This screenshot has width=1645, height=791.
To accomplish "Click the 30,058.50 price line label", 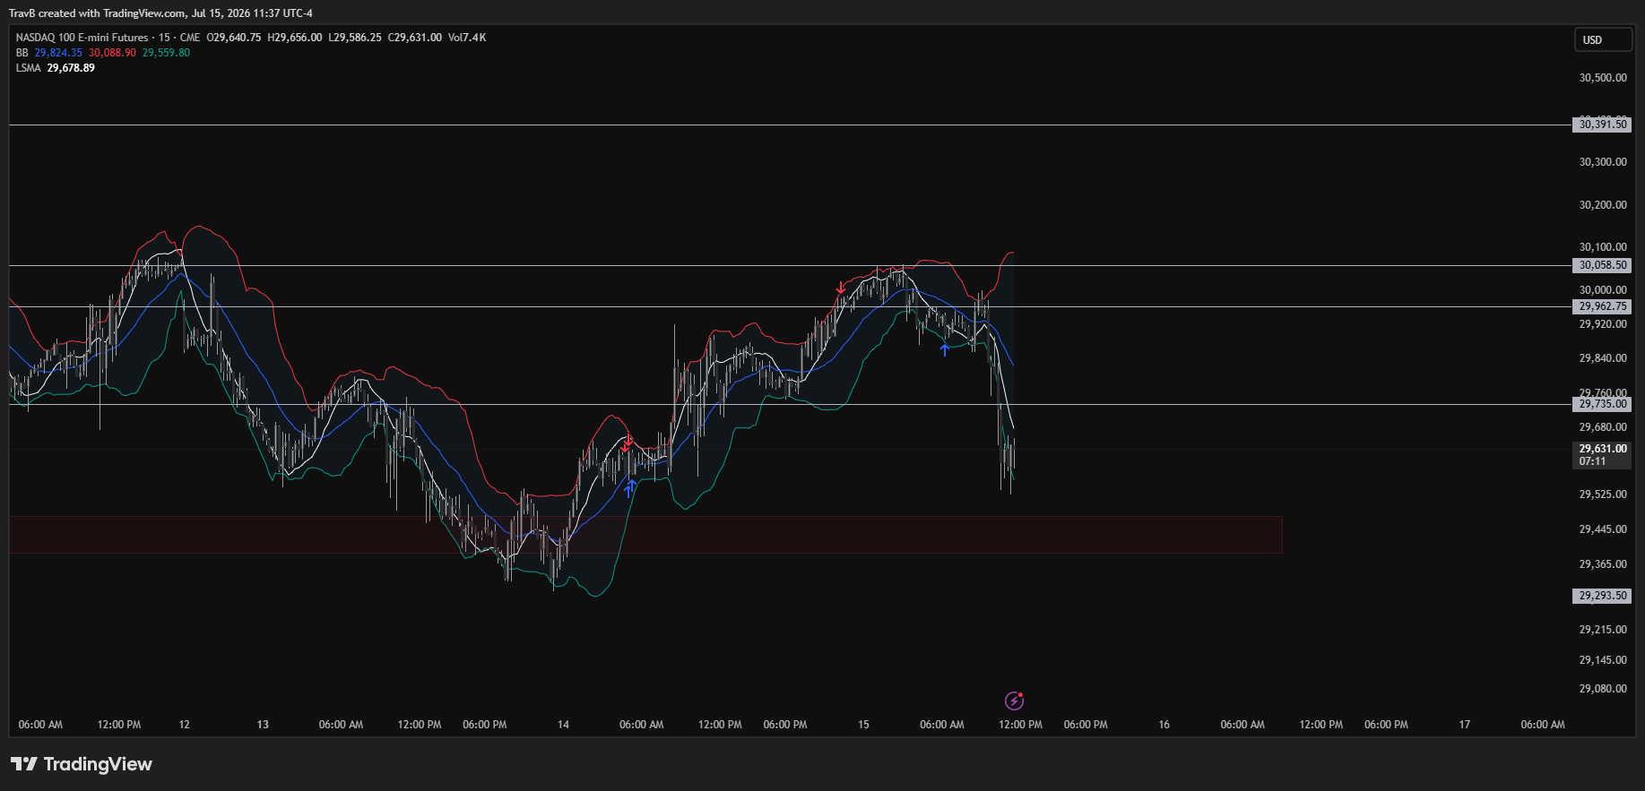I will [1603, 265].
